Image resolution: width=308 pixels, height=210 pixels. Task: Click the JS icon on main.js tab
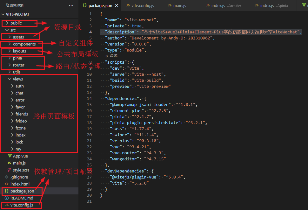170,5
